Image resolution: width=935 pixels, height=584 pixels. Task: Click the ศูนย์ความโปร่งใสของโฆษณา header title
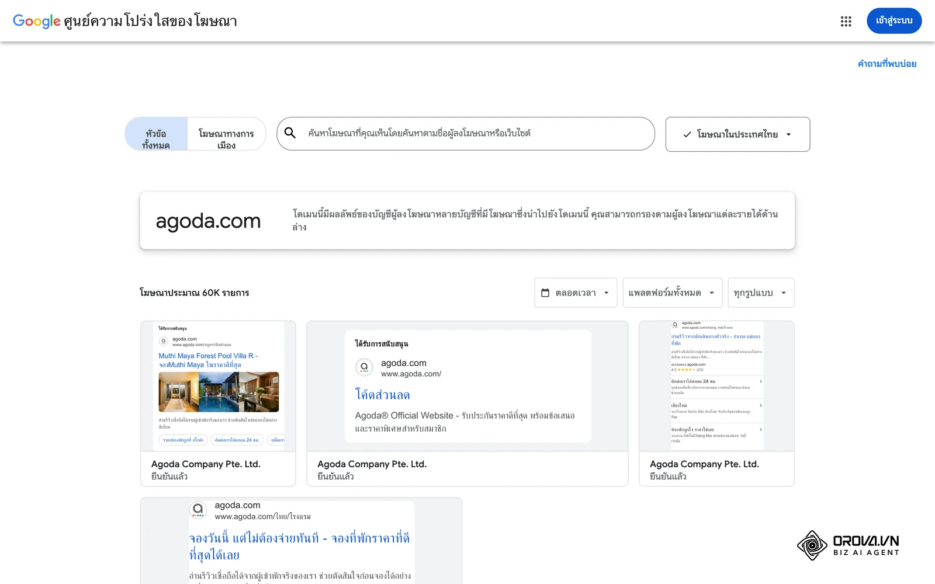[150, 21]
